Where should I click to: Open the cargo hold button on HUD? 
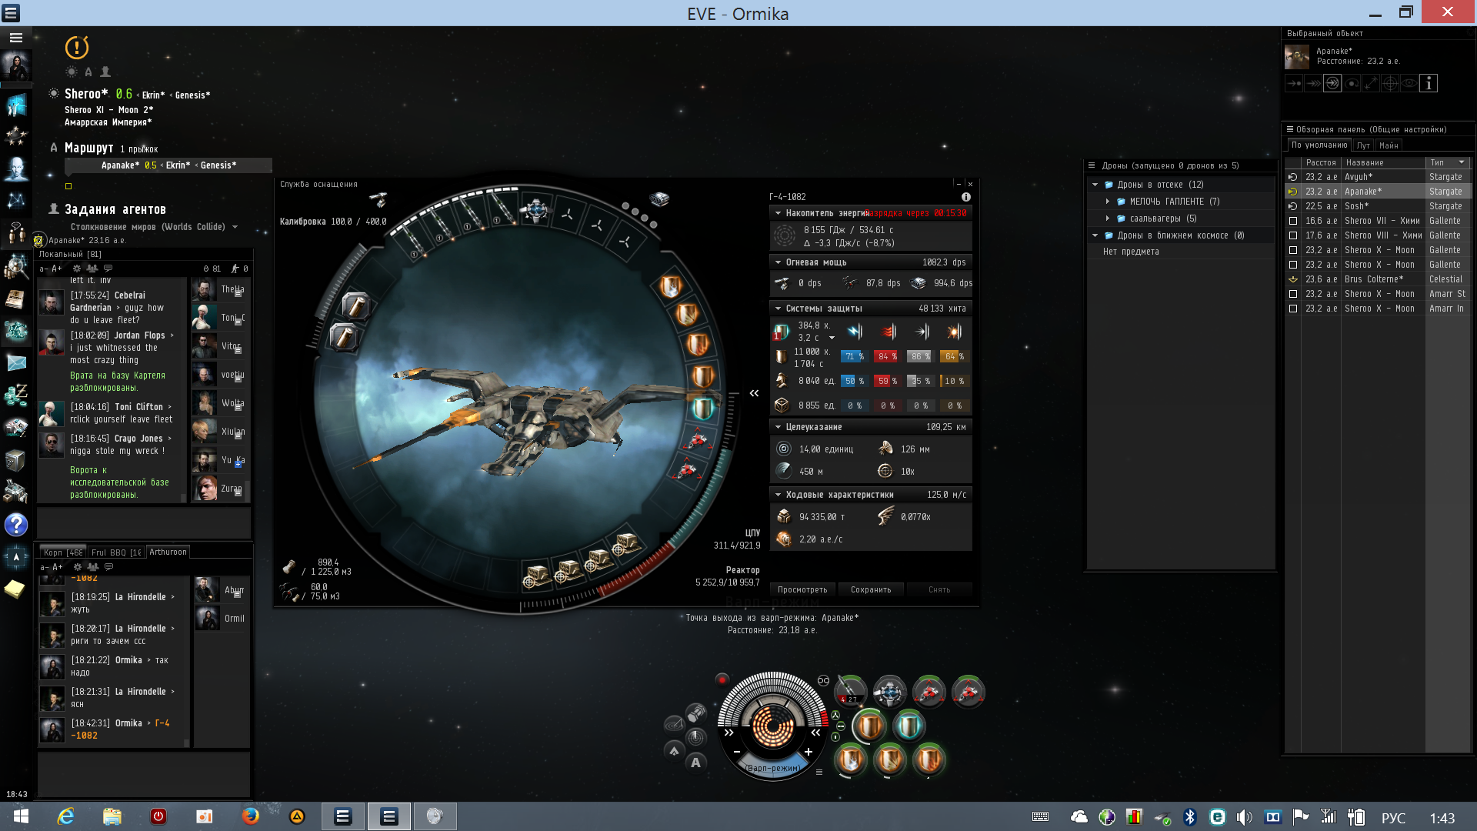point(696,713)
